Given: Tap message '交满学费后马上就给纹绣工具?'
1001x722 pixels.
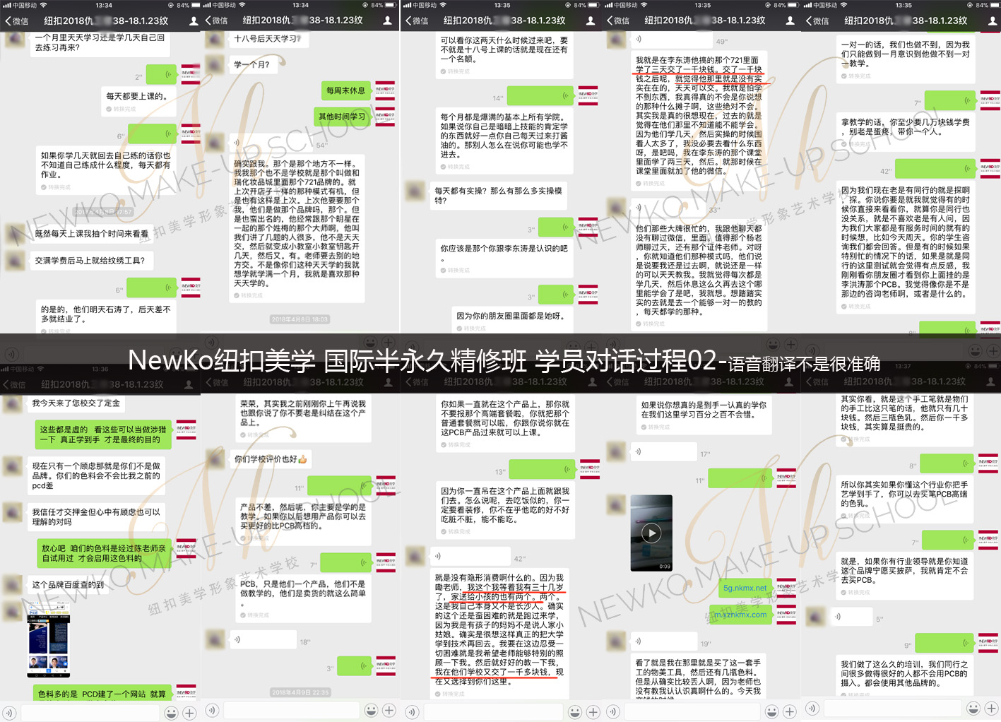Looking at the screenshot, I should pyautogui.click(x=90, y=261).
